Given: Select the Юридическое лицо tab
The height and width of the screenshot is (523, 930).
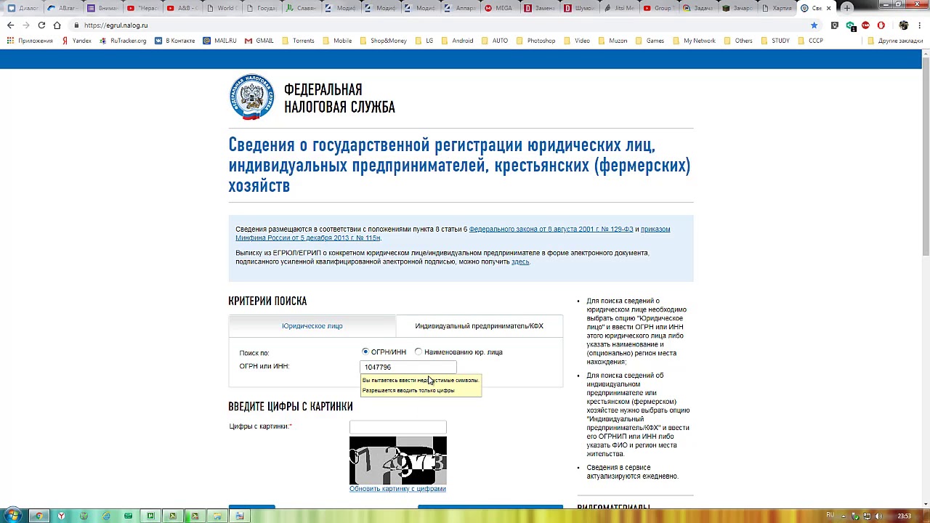Looking at the screenshot, I should click(x=312, y=326).
